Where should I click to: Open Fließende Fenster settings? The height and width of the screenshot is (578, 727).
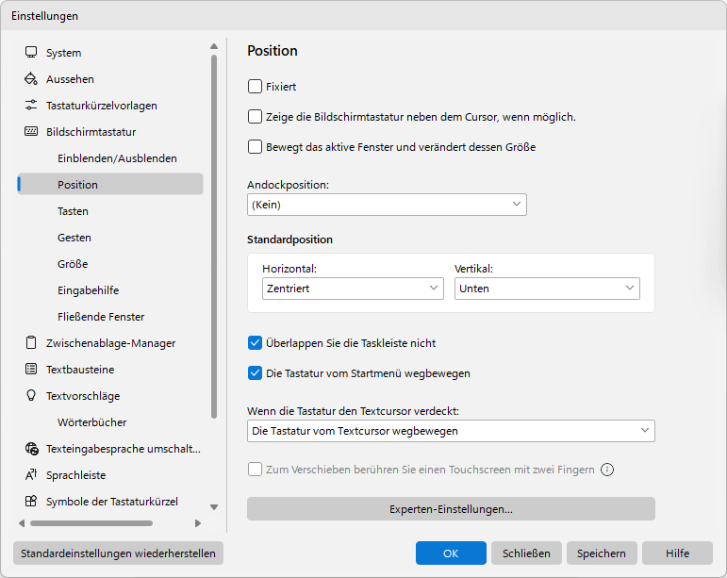tap(110, 317)
